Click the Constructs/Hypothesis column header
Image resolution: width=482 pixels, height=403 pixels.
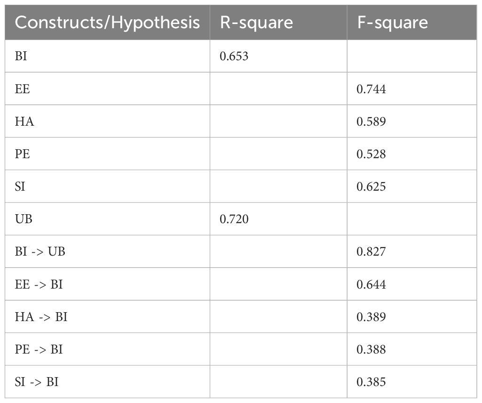[x=107, y=23]
